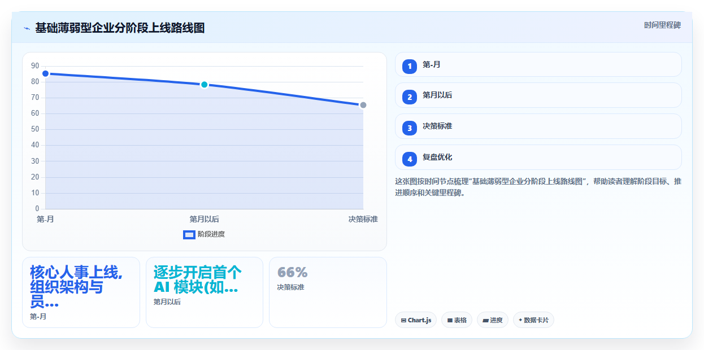Click the x-axis label 决策标准
Screen dimensions: 704x350
[363, 219]
